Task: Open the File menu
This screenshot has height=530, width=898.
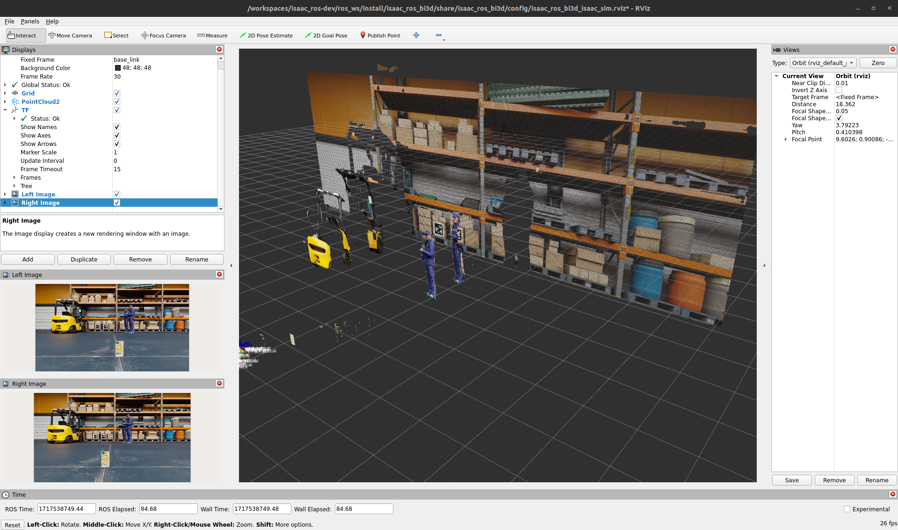Action: tap(9, 22)
